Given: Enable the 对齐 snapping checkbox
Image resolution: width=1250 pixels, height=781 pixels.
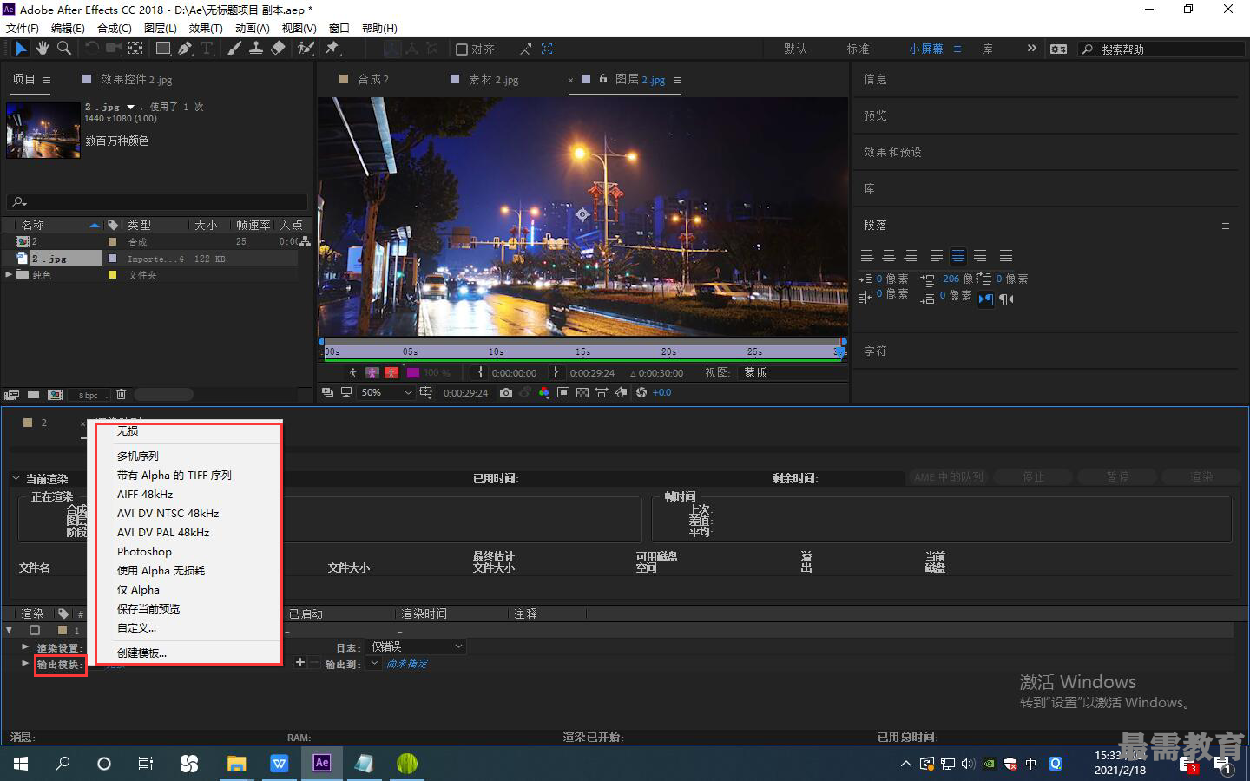Looking at the screenshot, I should point(462,49).
